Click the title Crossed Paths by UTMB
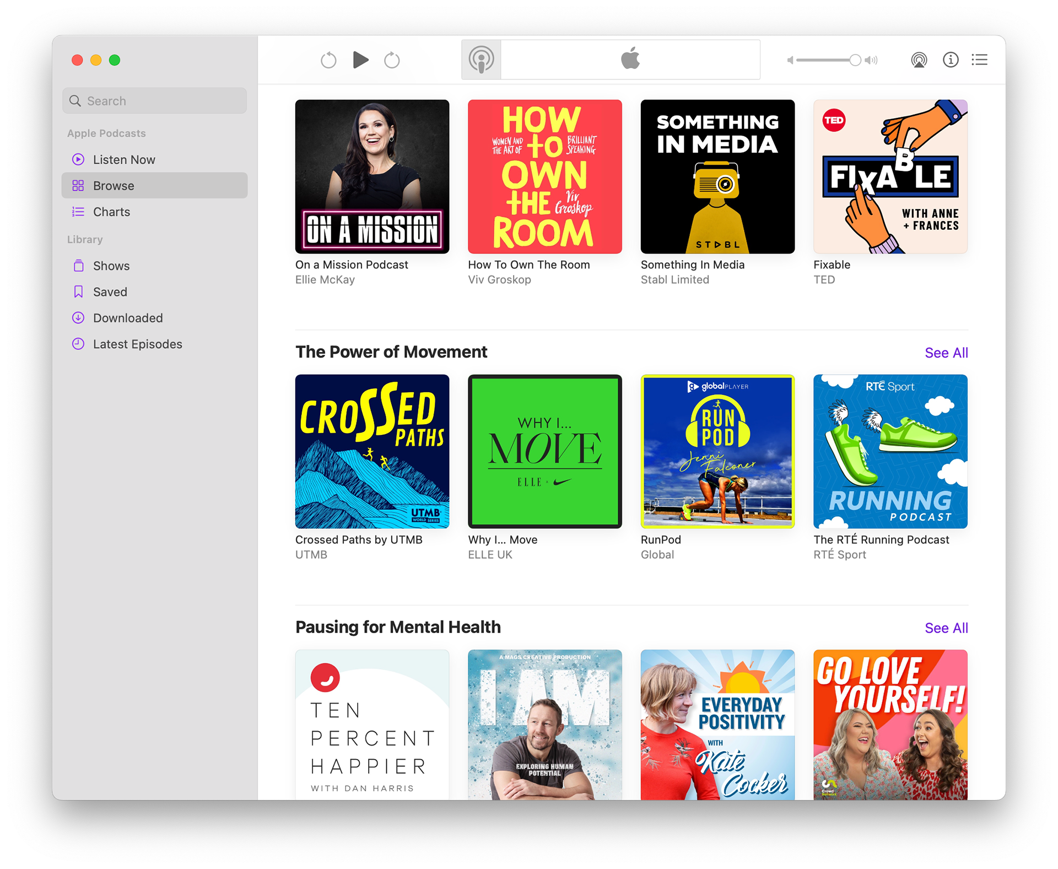Viewport: 1058px width, 869px height. click(359, 539)
